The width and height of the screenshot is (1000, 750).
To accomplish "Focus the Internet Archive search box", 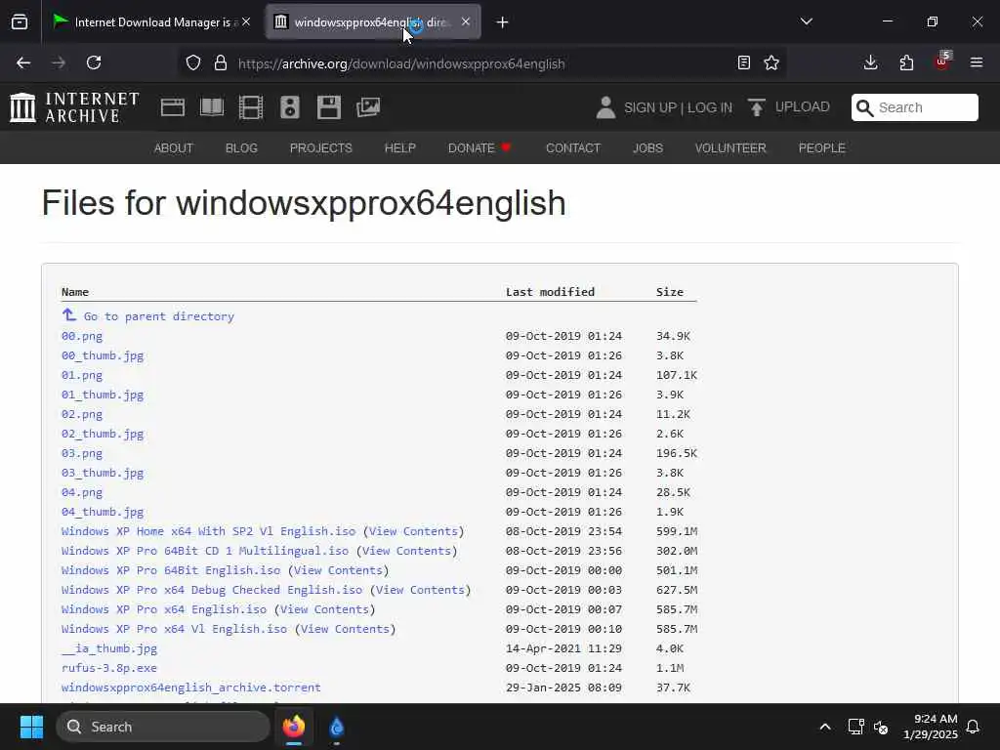I will point(914,107).
